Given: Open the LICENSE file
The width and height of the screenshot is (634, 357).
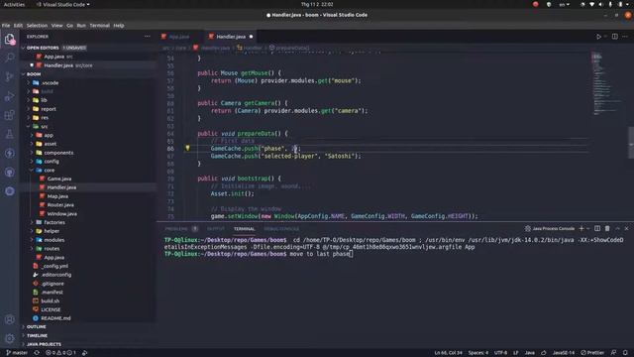Looking at the screenshot, I should 51,309.
